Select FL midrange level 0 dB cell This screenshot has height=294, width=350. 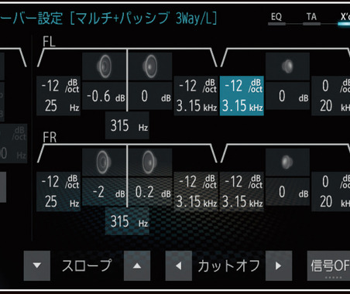tap(150, 96)
